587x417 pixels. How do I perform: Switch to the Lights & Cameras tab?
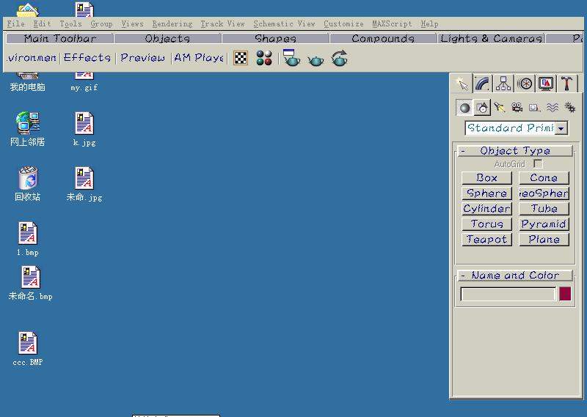[x=491, y=39]
